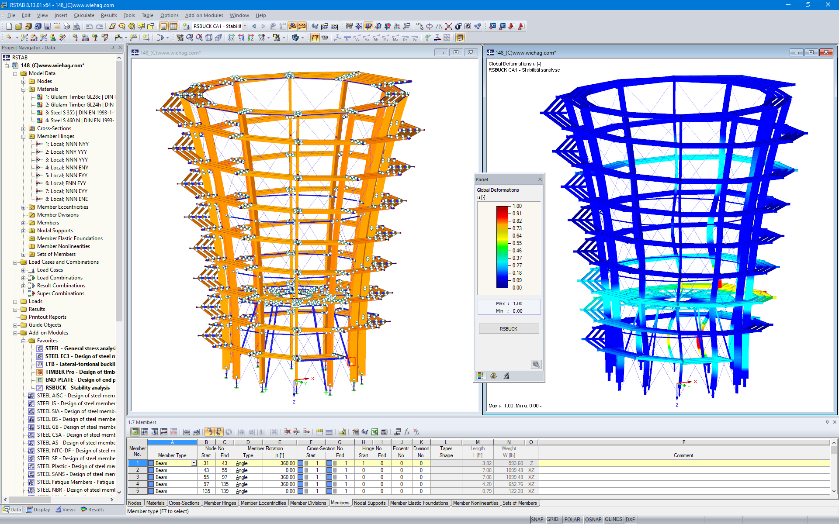The image size is (839, 524).
Task: Open the Member Type dropdown in table row 1
Action: coord(194,463)
